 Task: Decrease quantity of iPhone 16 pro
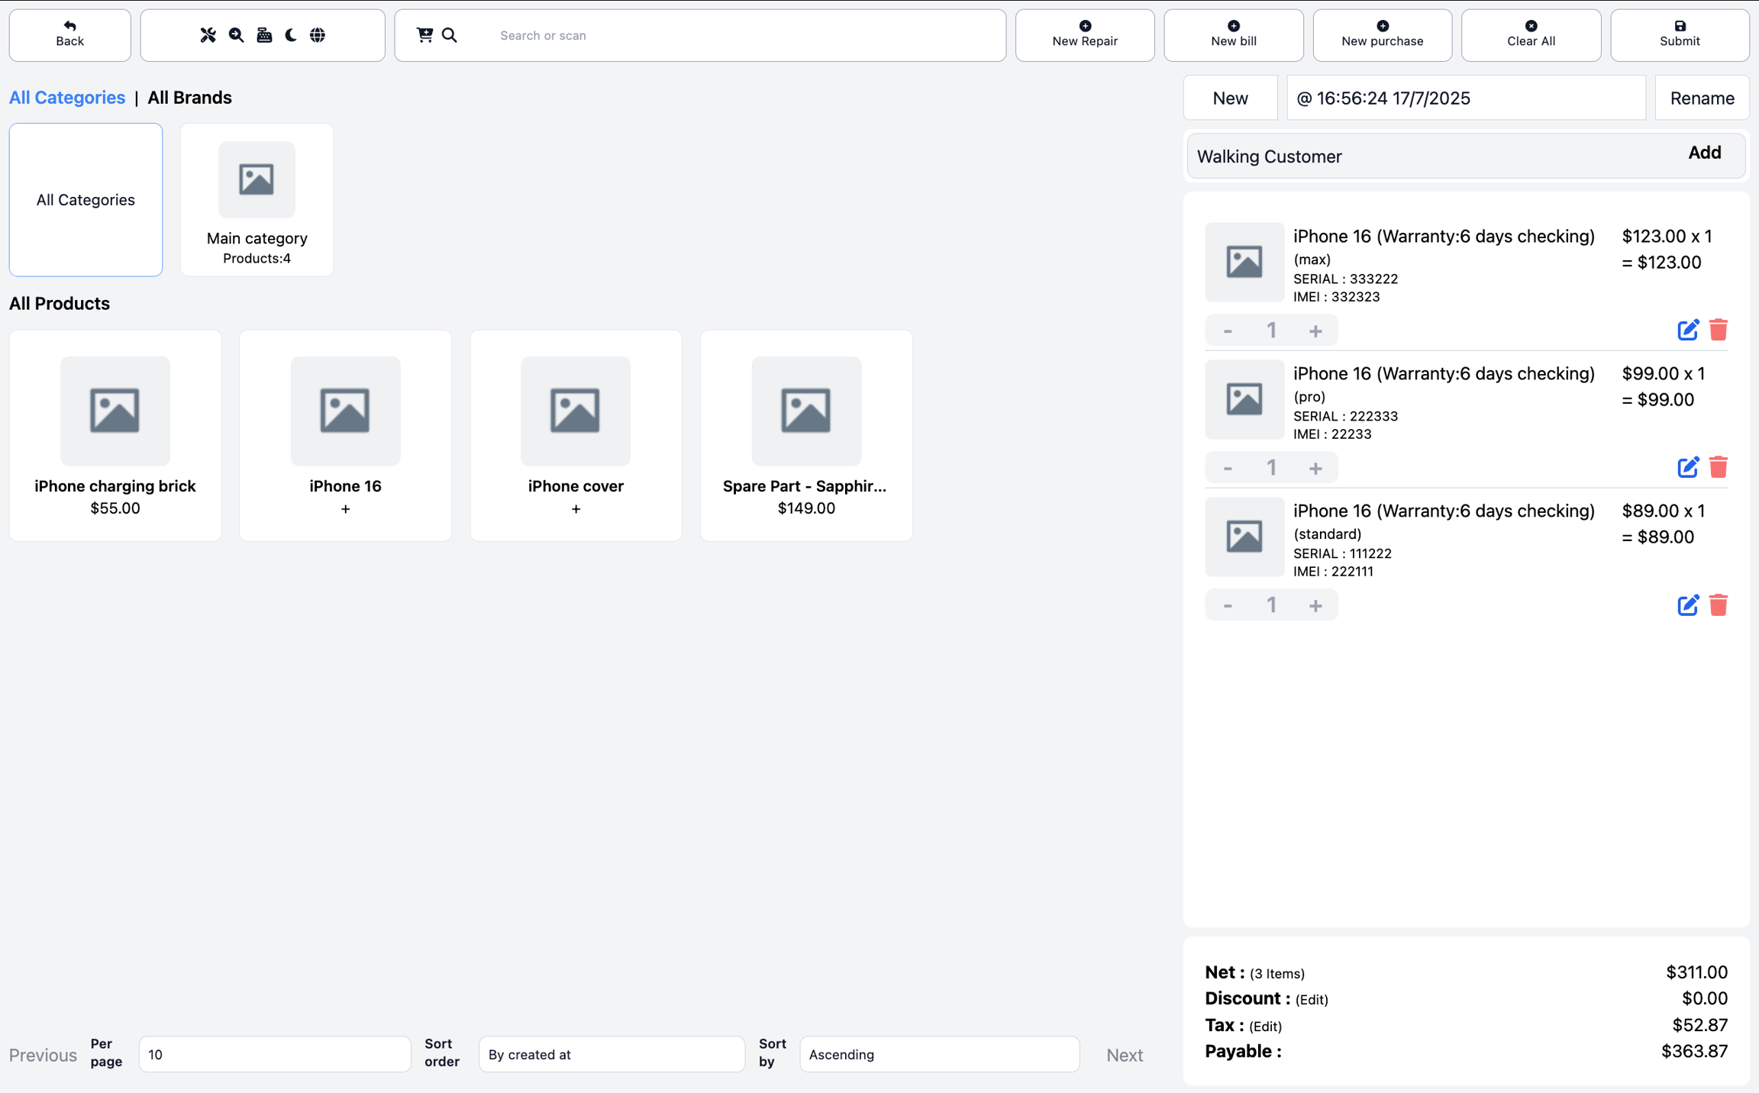1228,468
